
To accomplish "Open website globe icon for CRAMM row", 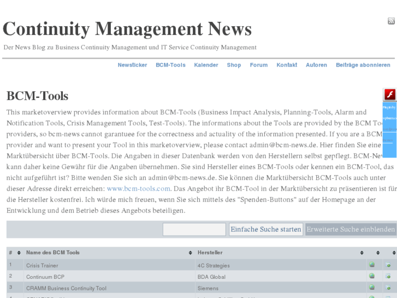I will click(x=372, y=288).
